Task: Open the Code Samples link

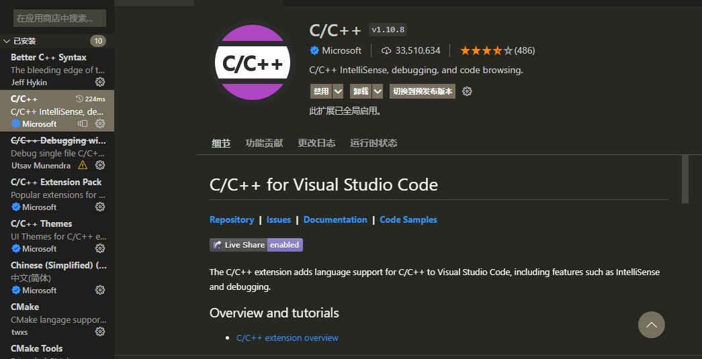Action: click(x=408, y=219)
